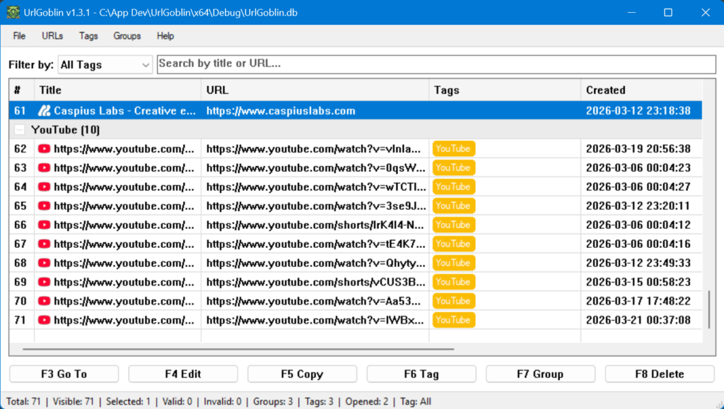
Task: Click the YouTube tag badge in row 63
Action: pyautogui.click(x=453, y=168)
